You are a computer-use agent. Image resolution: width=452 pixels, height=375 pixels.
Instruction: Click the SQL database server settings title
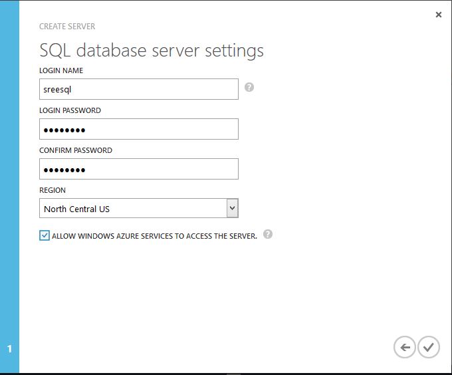point(152,51)
